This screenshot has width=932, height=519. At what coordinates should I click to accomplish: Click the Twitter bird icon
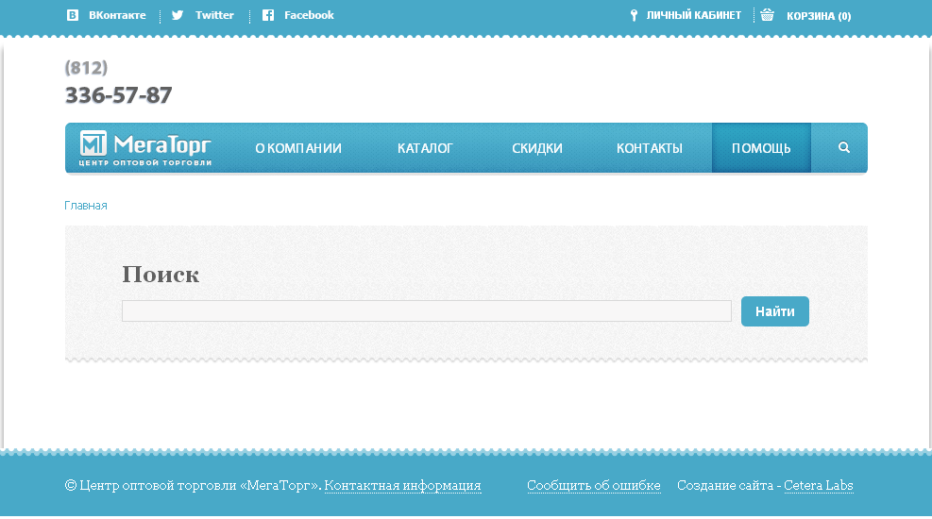[x=178, y=15]
